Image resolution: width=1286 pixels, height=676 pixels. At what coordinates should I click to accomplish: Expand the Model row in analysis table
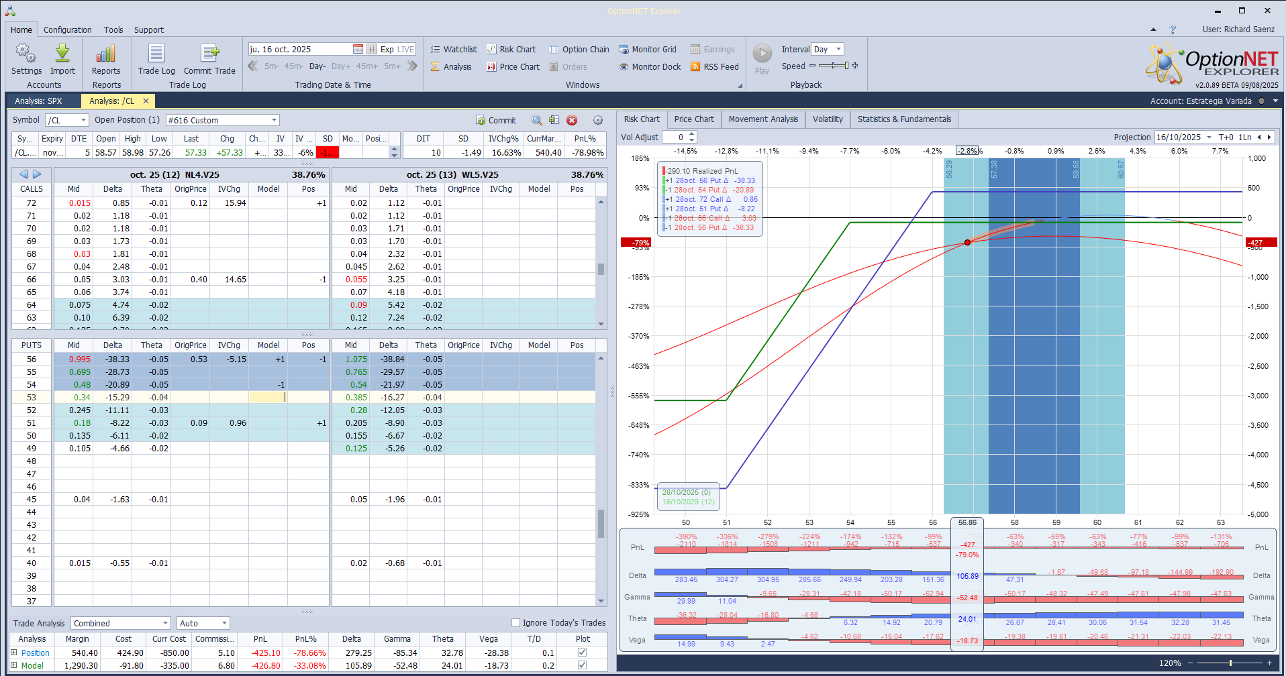click(x=13, y=665)
